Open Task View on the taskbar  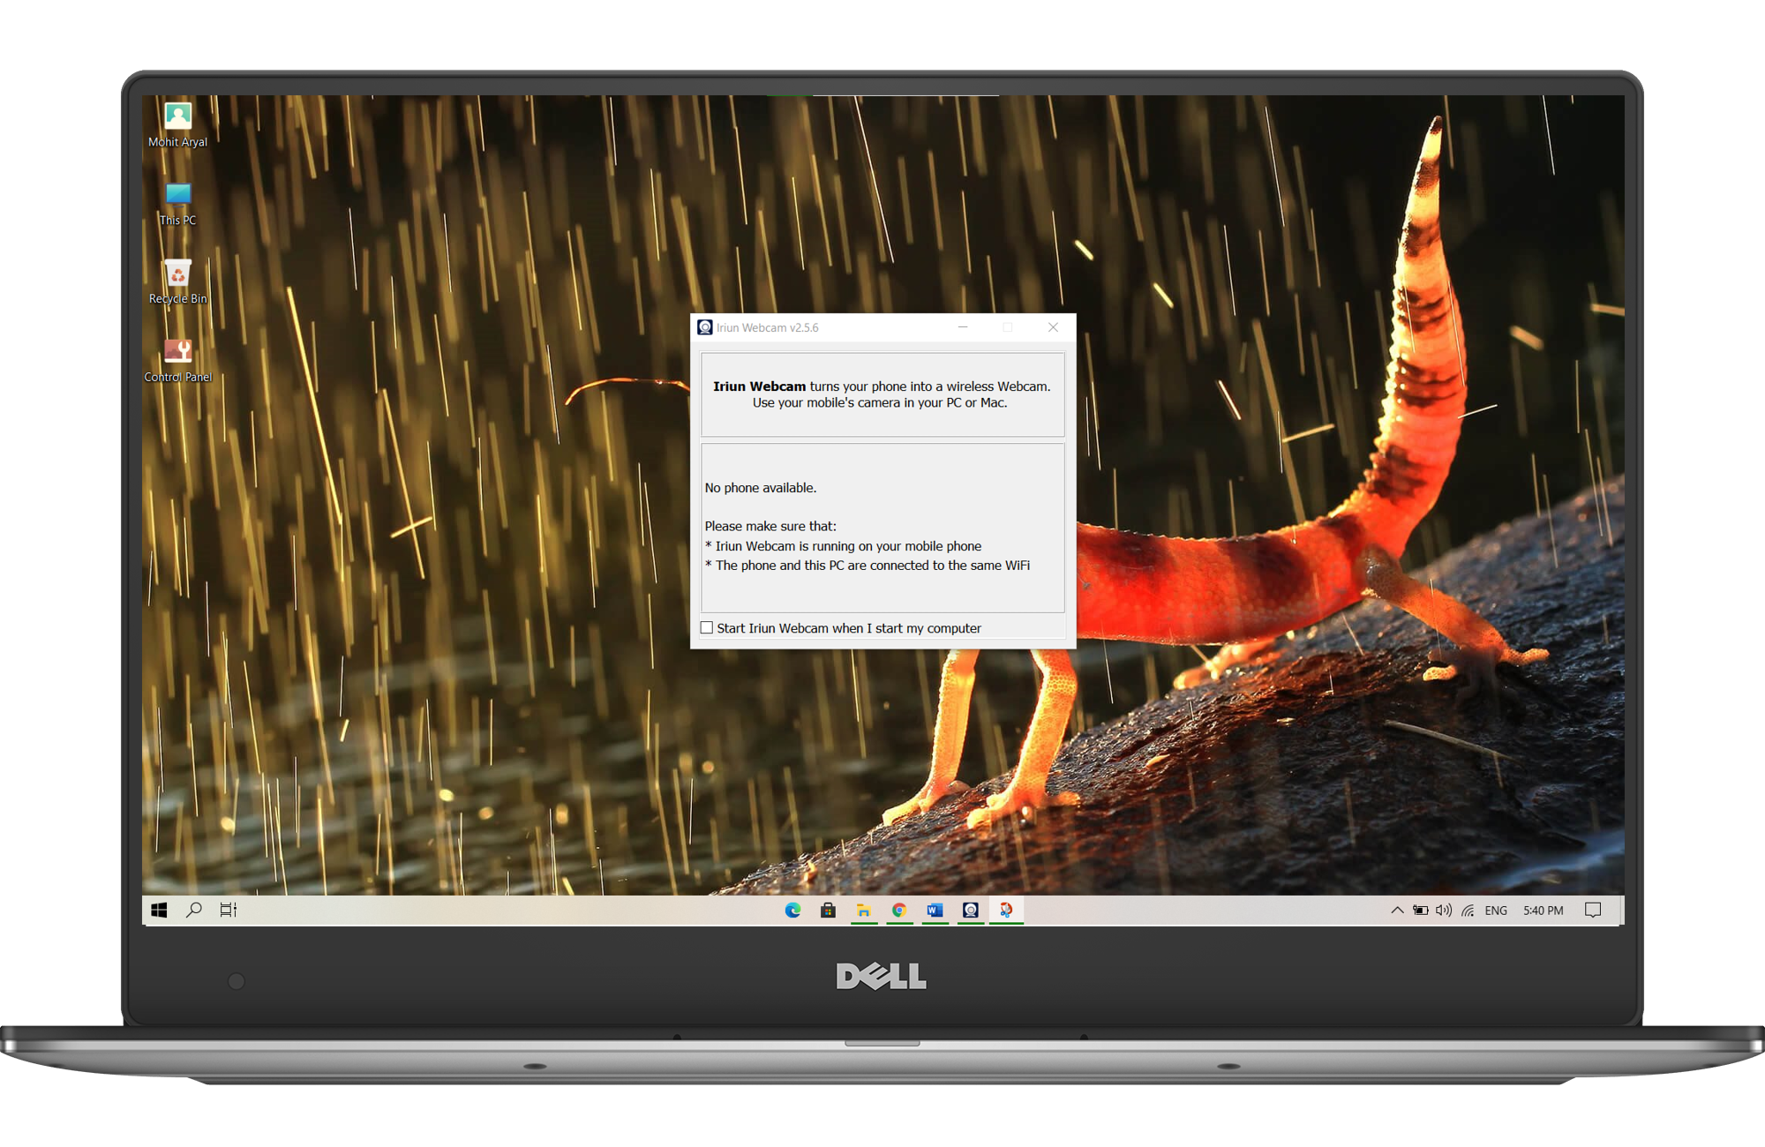click(229, 911)
